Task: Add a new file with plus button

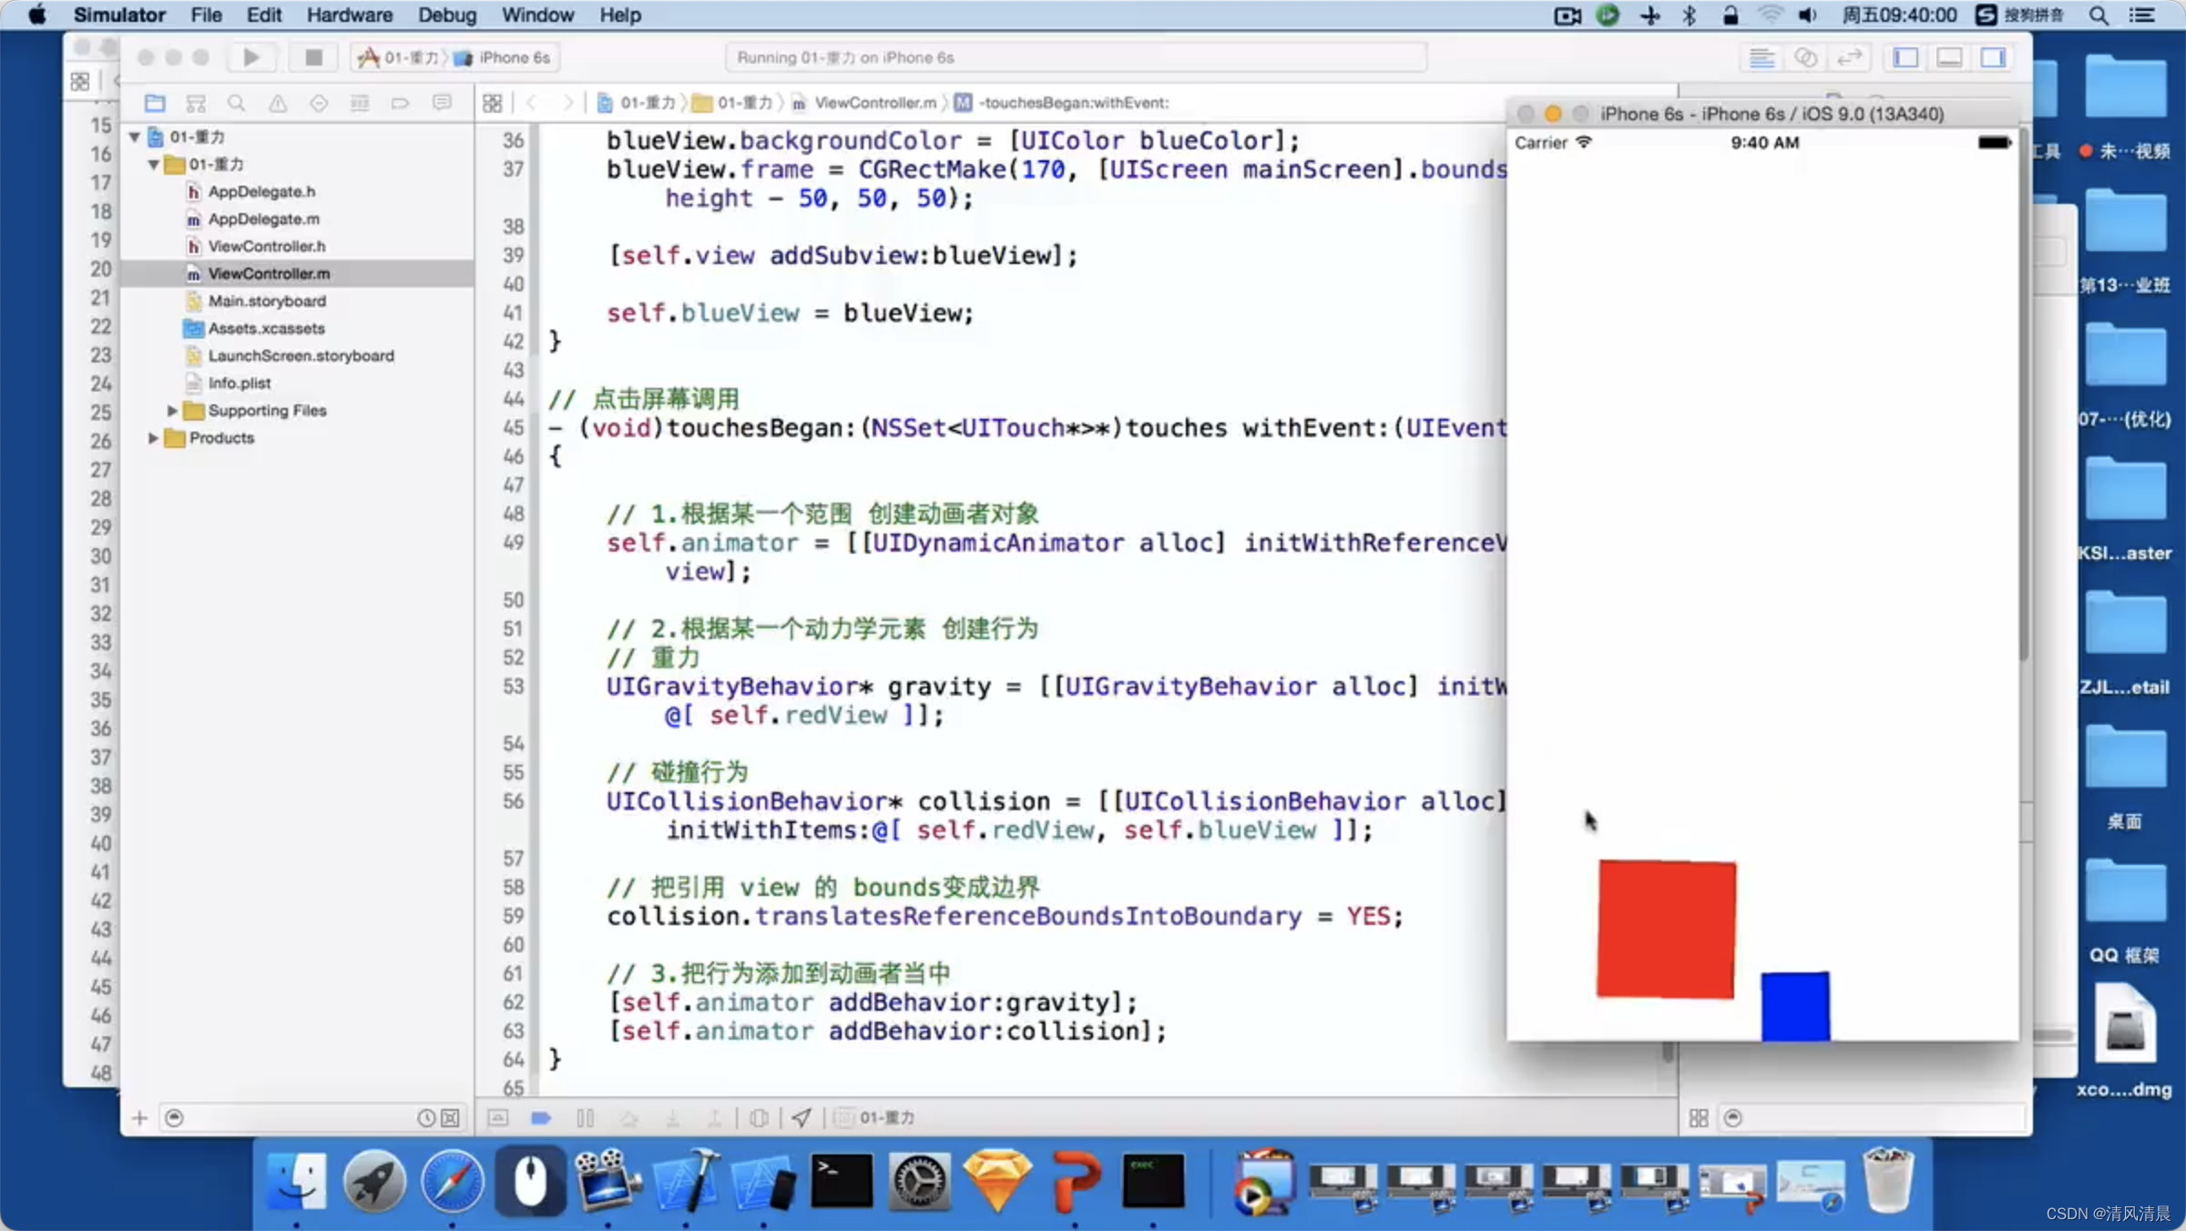Action: pyautogui.click(x=139, y=1117)
